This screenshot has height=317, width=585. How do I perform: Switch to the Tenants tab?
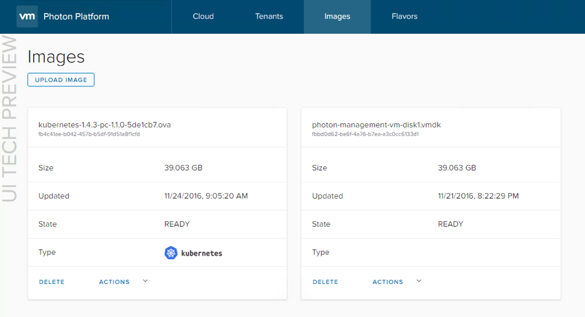tap(269, 17)
